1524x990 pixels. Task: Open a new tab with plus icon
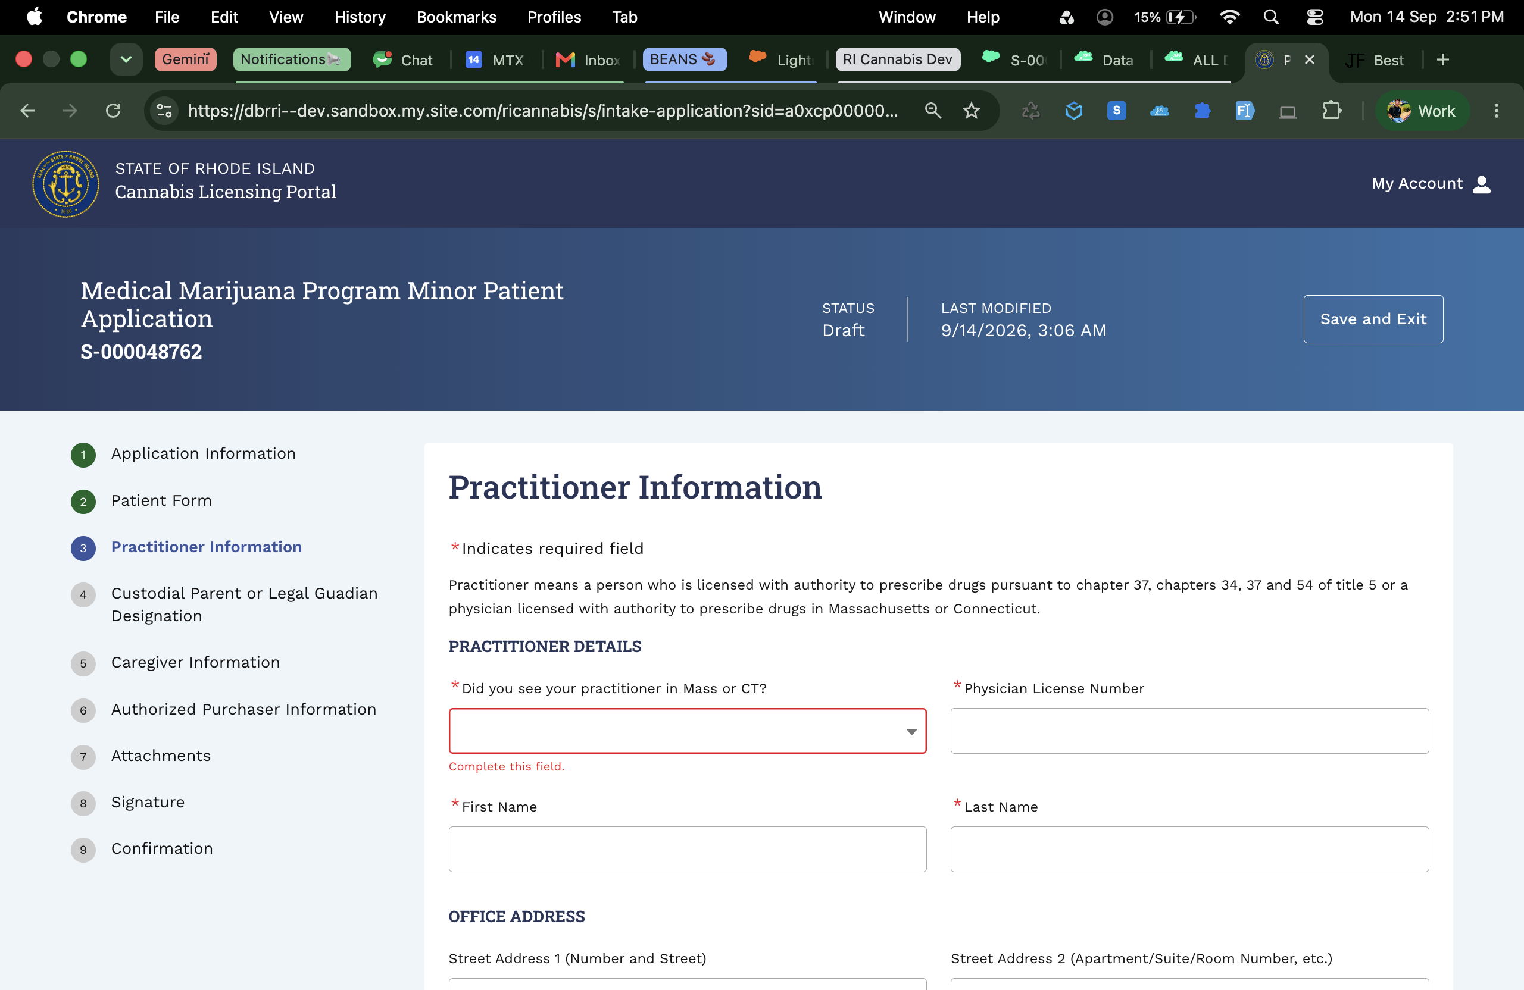coord(1442,59)
